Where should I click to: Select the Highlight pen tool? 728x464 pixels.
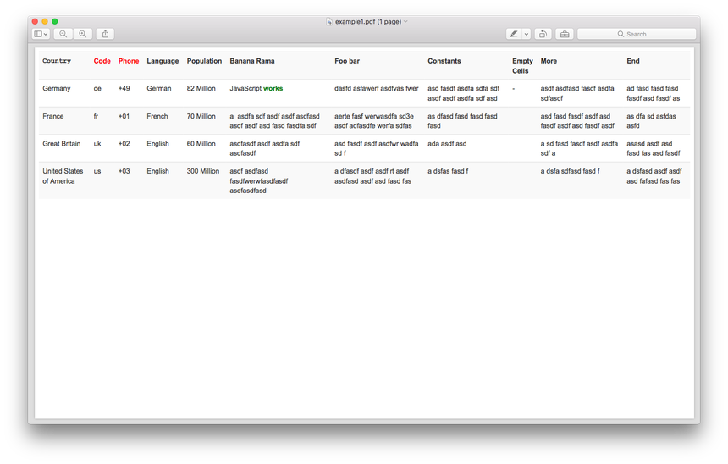click(x=514, y=34)
